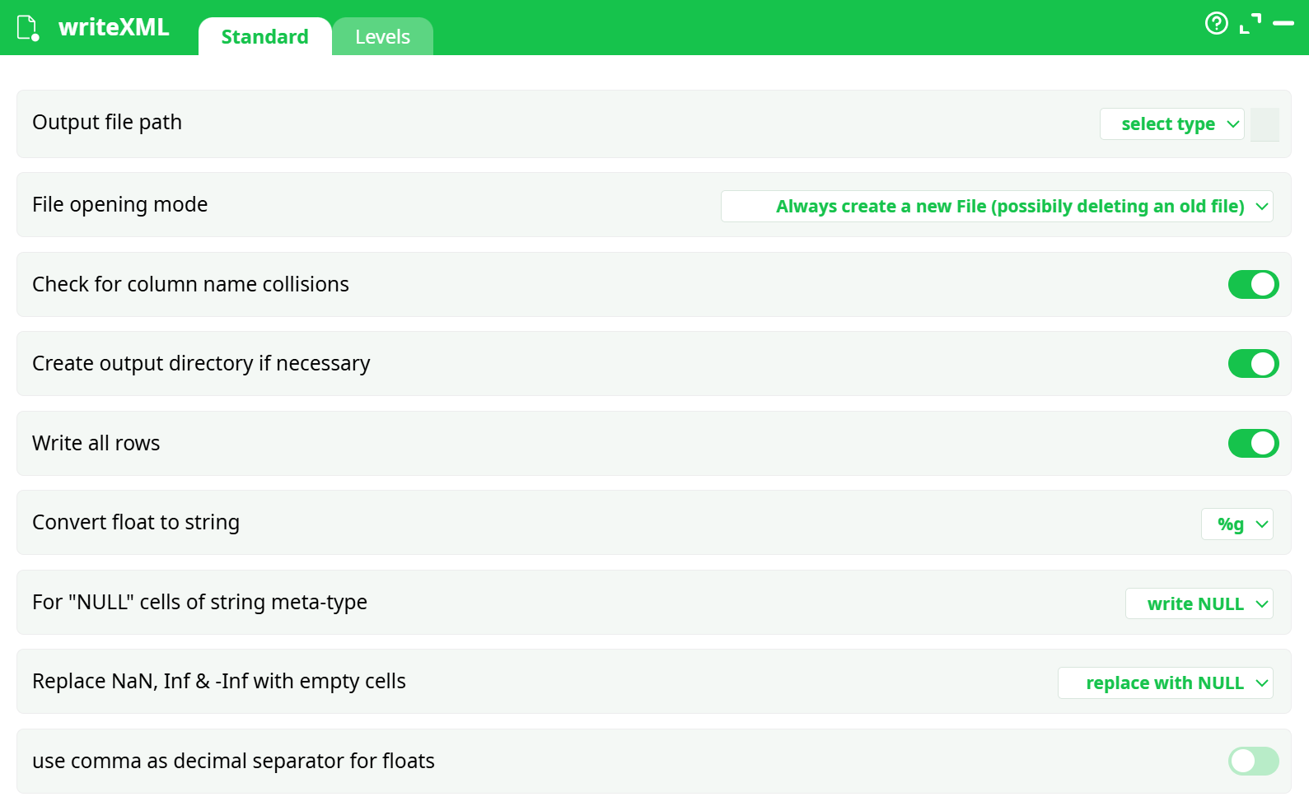Open the select type dropdown

point(1171,124)
